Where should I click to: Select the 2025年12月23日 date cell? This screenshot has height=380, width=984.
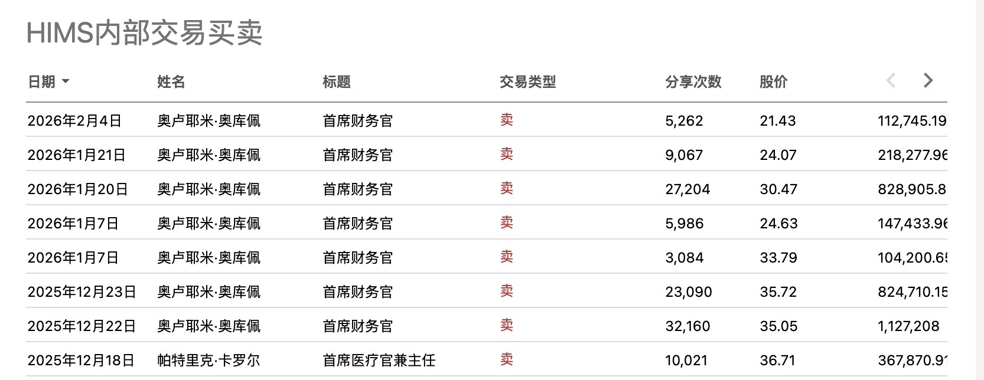[82, 292]
